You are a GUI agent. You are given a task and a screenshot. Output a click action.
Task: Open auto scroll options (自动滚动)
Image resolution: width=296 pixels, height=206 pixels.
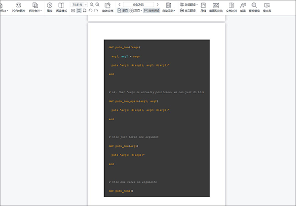coord(169,7)
